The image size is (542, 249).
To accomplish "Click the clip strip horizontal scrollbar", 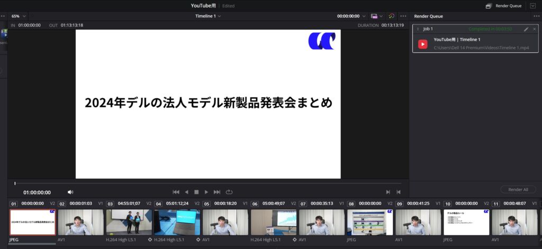I will (32, 244).
